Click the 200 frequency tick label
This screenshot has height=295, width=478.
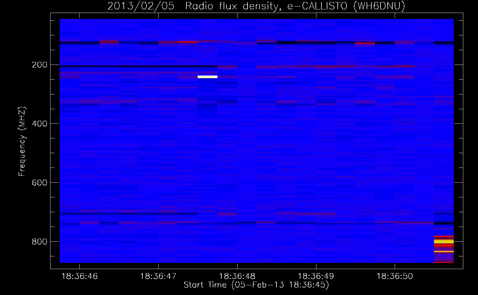point(40,65)
